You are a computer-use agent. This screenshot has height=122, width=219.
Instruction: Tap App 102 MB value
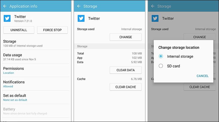click(137, 58)
